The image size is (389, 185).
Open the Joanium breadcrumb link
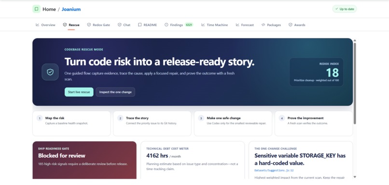(71, 10)
